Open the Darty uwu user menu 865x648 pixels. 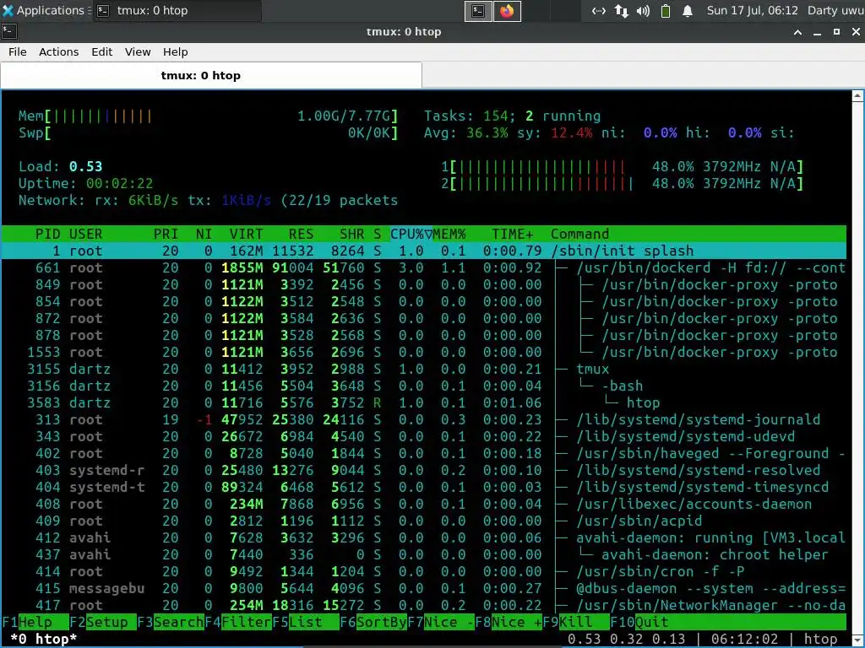pos(835,10)
